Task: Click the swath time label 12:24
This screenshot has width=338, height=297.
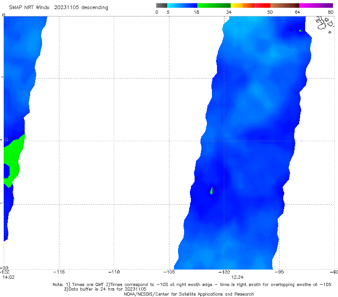Action: click(238, 277)
